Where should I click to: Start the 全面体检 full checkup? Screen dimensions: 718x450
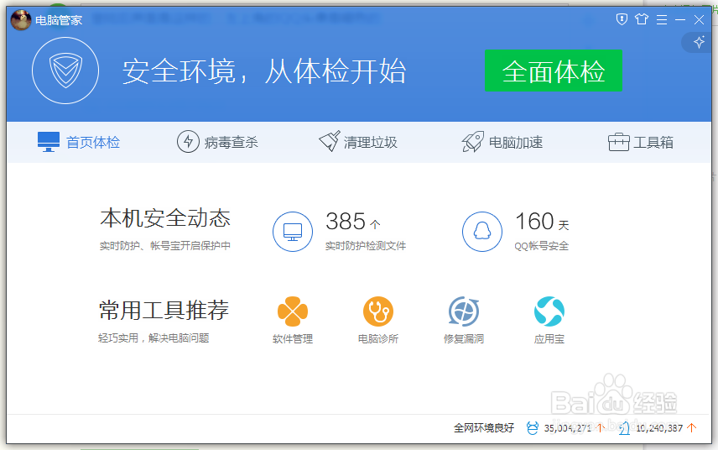pyautogui.click(x=553, y=71)
